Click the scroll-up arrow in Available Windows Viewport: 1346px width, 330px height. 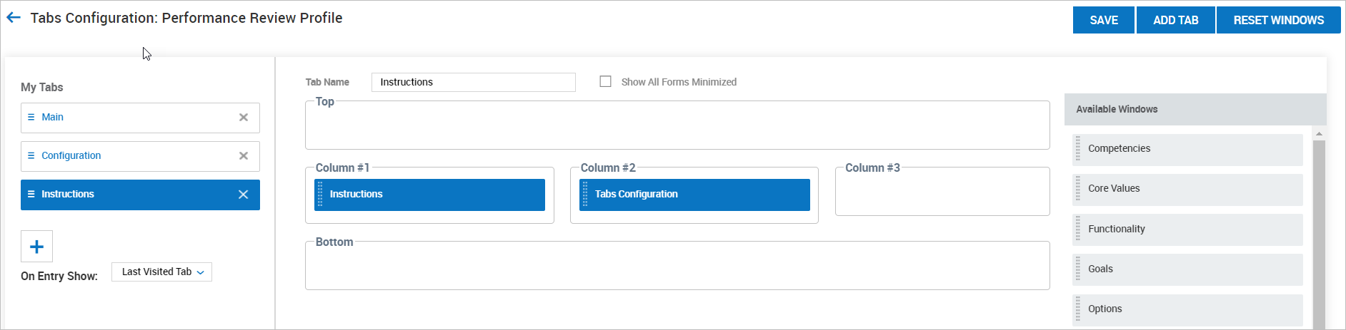coord(1320,133)
